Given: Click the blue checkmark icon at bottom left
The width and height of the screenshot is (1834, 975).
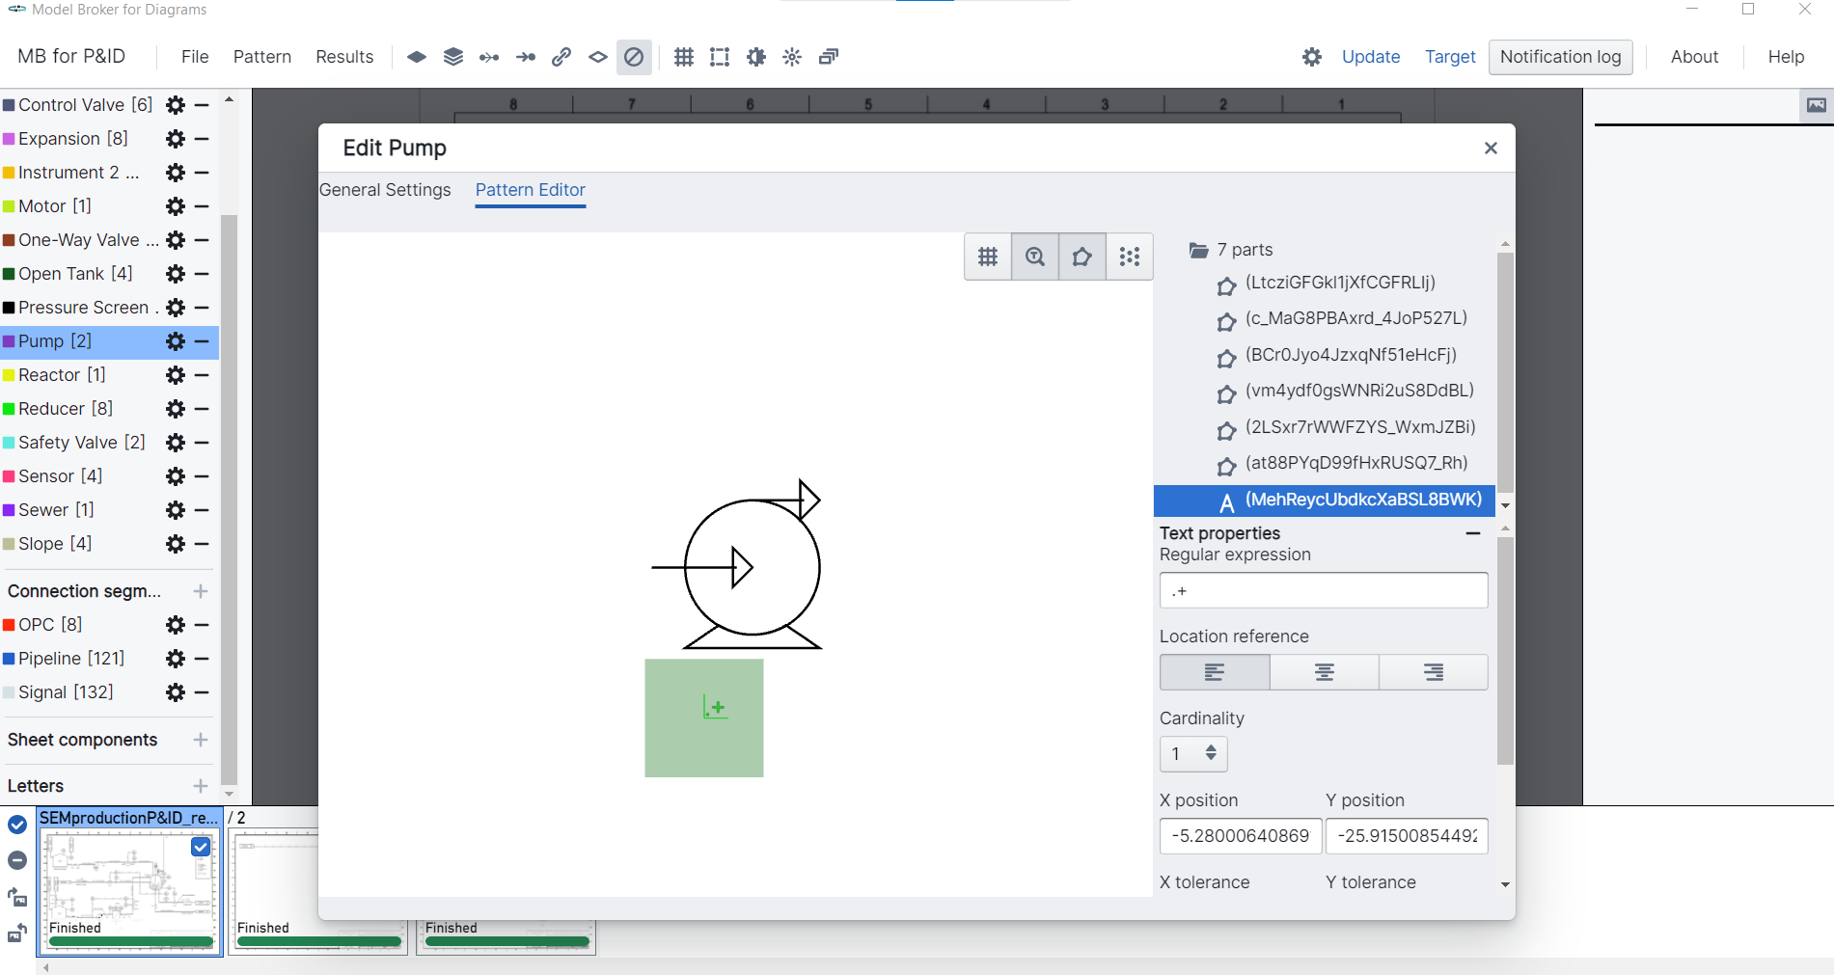Looking at the screenshot, I should click(17, 825).
